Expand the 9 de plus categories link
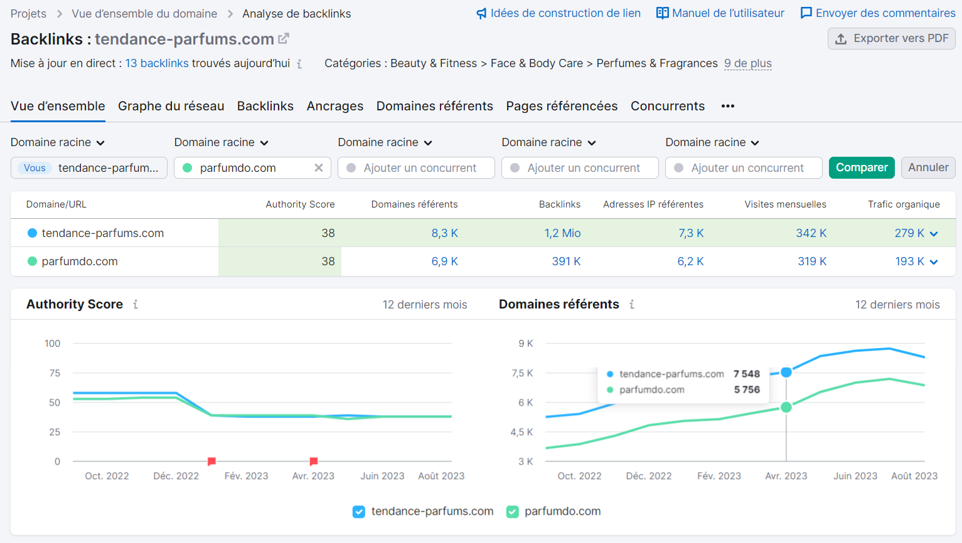Viewport: 962px width, 543px height. pos(748,63)
